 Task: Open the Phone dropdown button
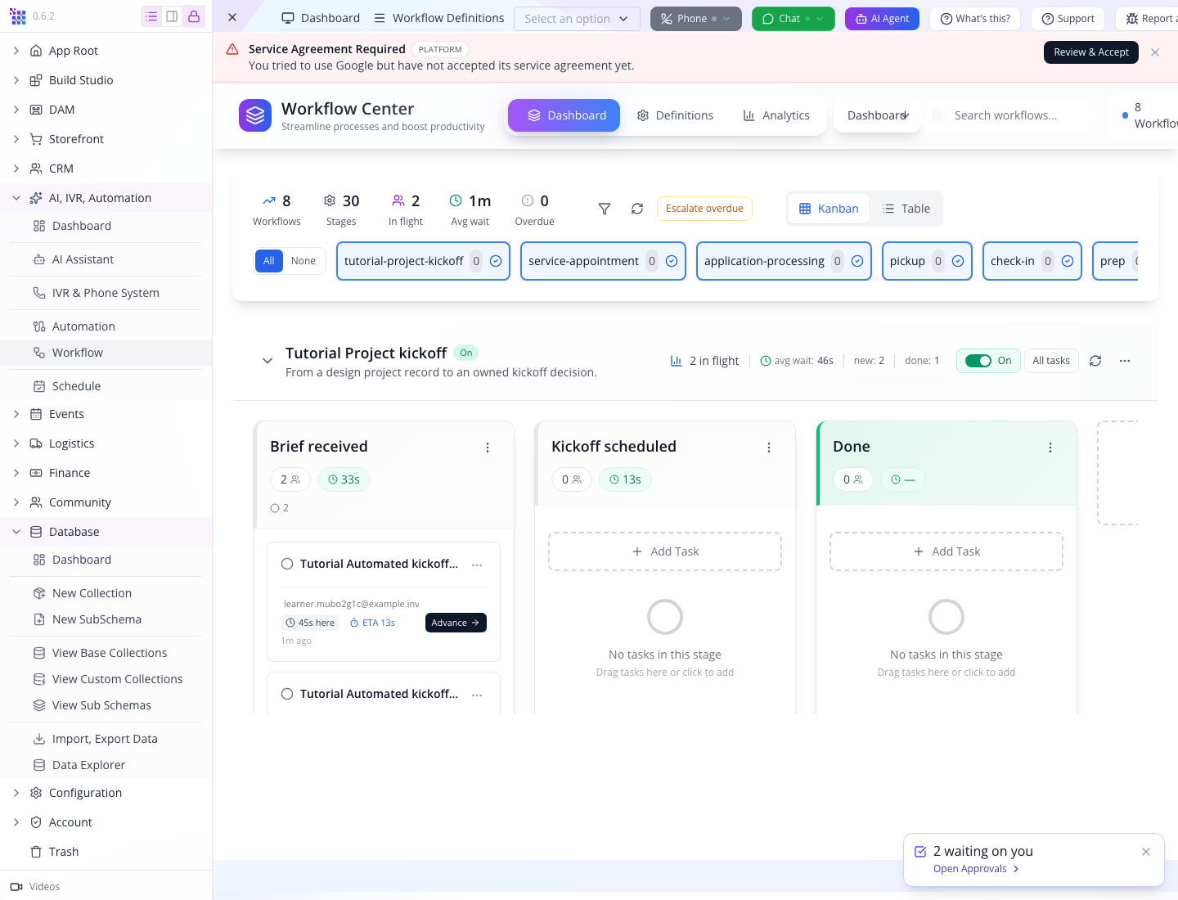[696, 18]
